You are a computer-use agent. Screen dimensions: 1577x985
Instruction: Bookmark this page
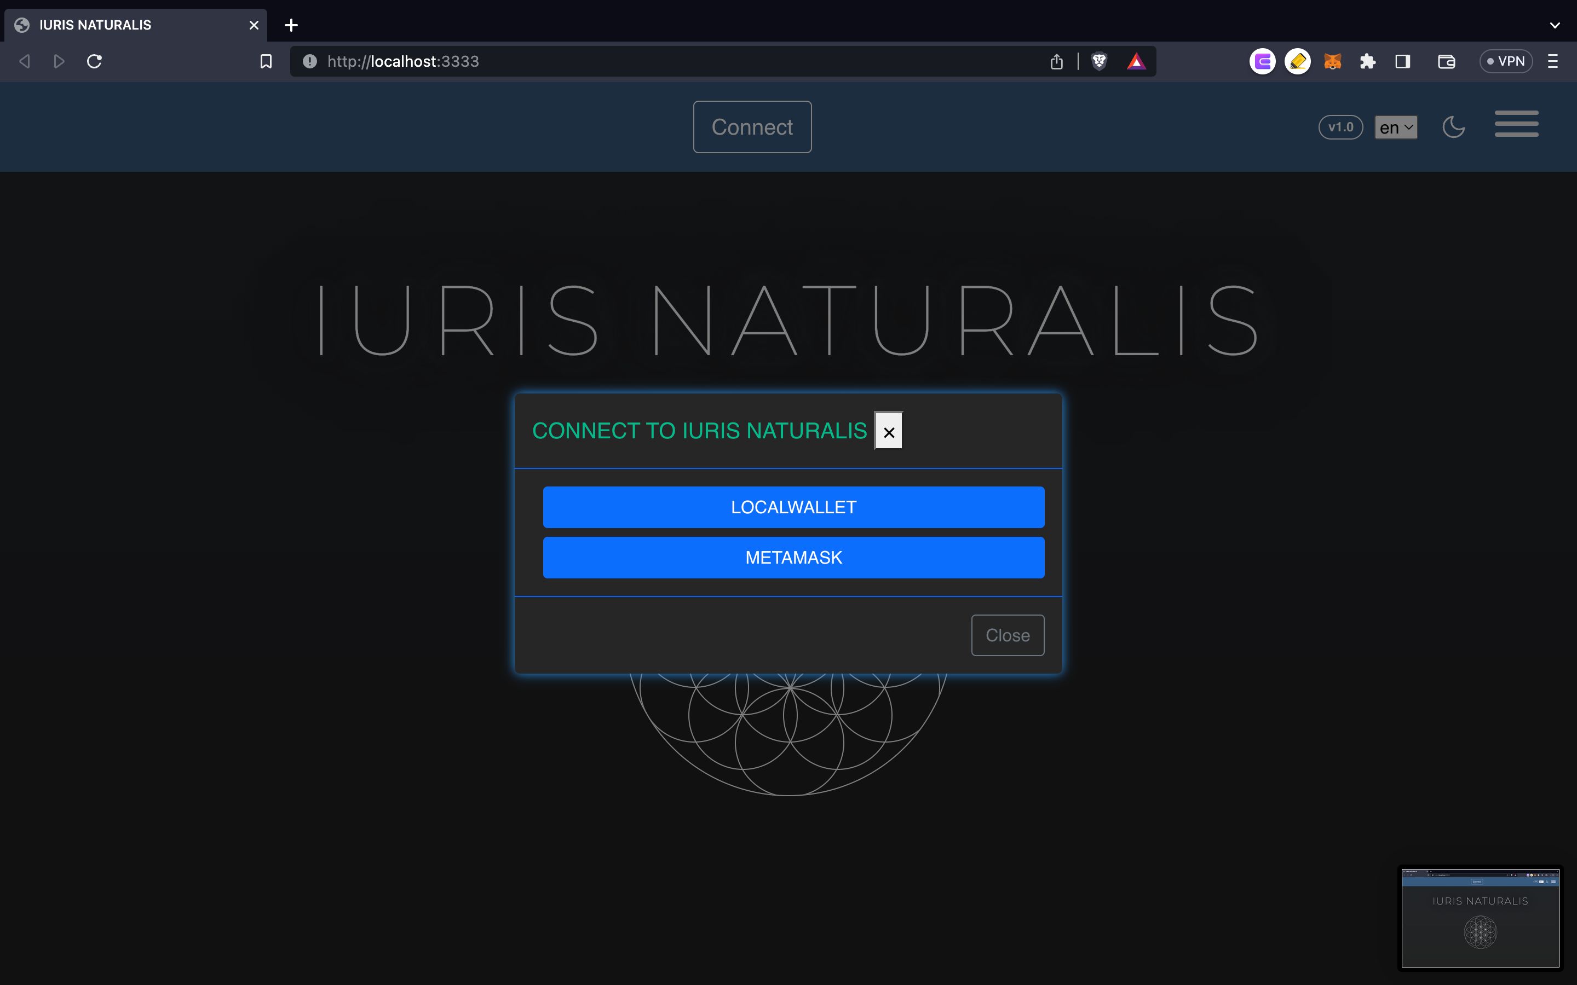pyautogui.click(x=266, y=61)
